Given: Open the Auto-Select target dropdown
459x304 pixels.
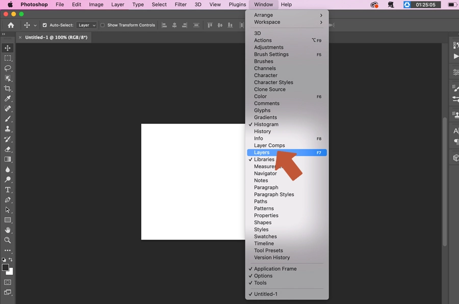Looking at the screenshot, I should pos(86,25).
